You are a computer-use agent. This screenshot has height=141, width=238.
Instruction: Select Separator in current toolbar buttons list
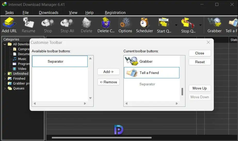pos(152,84)
